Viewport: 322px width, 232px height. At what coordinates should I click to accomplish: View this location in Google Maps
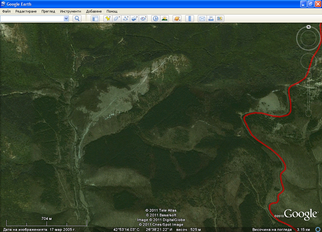tap(220, 19)
